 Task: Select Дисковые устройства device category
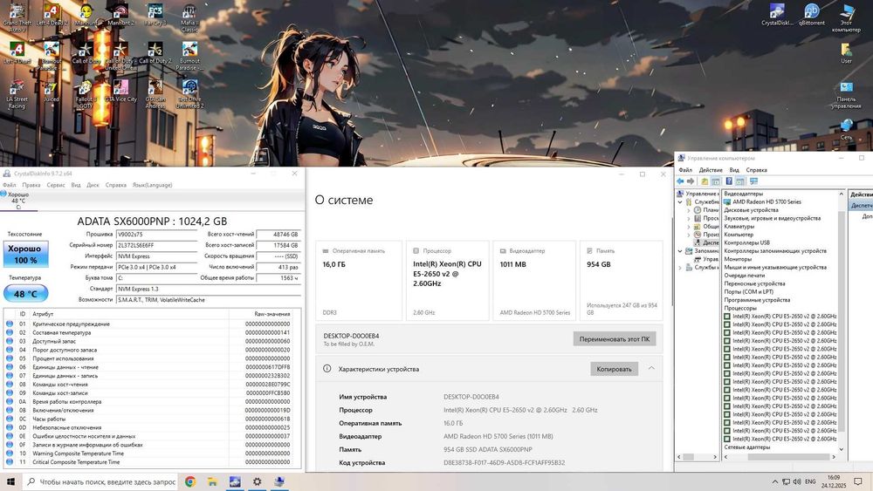tap(751, 210)
